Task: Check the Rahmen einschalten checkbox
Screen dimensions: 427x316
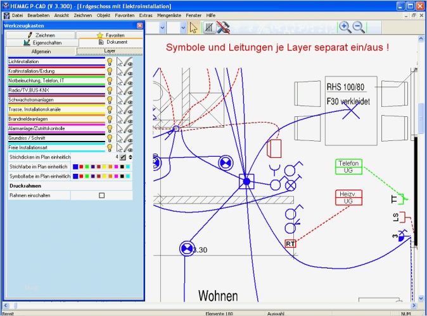Action: (101, 195)
